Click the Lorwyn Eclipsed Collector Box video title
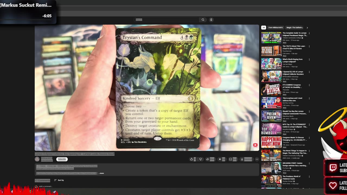 [x=75, y=154]
